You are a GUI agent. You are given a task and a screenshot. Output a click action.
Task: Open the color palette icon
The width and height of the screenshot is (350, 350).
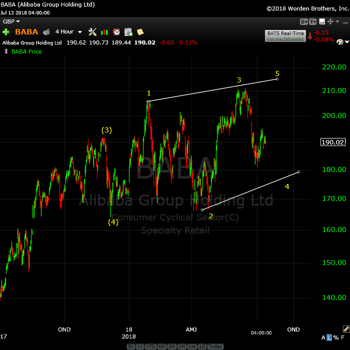coord(339,41)
